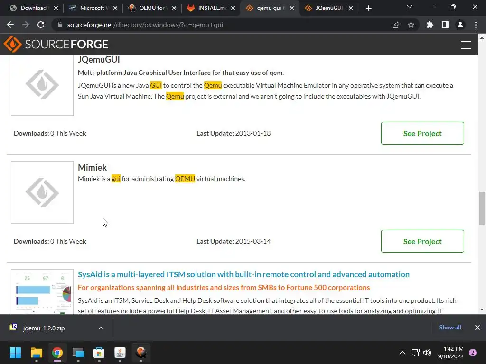
Task: Expand jqemu-1.2.0.zip download options chevron
Action: pos(101,328)
